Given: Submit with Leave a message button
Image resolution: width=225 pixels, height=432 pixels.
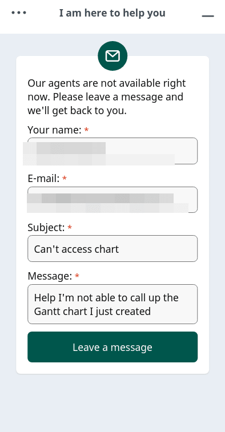Looking at the screenshot, I should point(112,347).
